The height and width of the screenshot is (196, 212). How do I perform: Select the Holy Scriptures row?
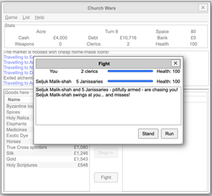coord(47,165)
